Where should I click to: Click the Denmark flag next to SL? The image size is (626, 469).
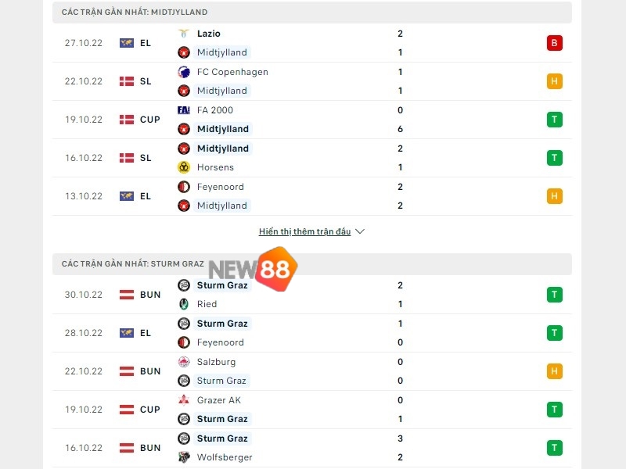pos(126,81)
